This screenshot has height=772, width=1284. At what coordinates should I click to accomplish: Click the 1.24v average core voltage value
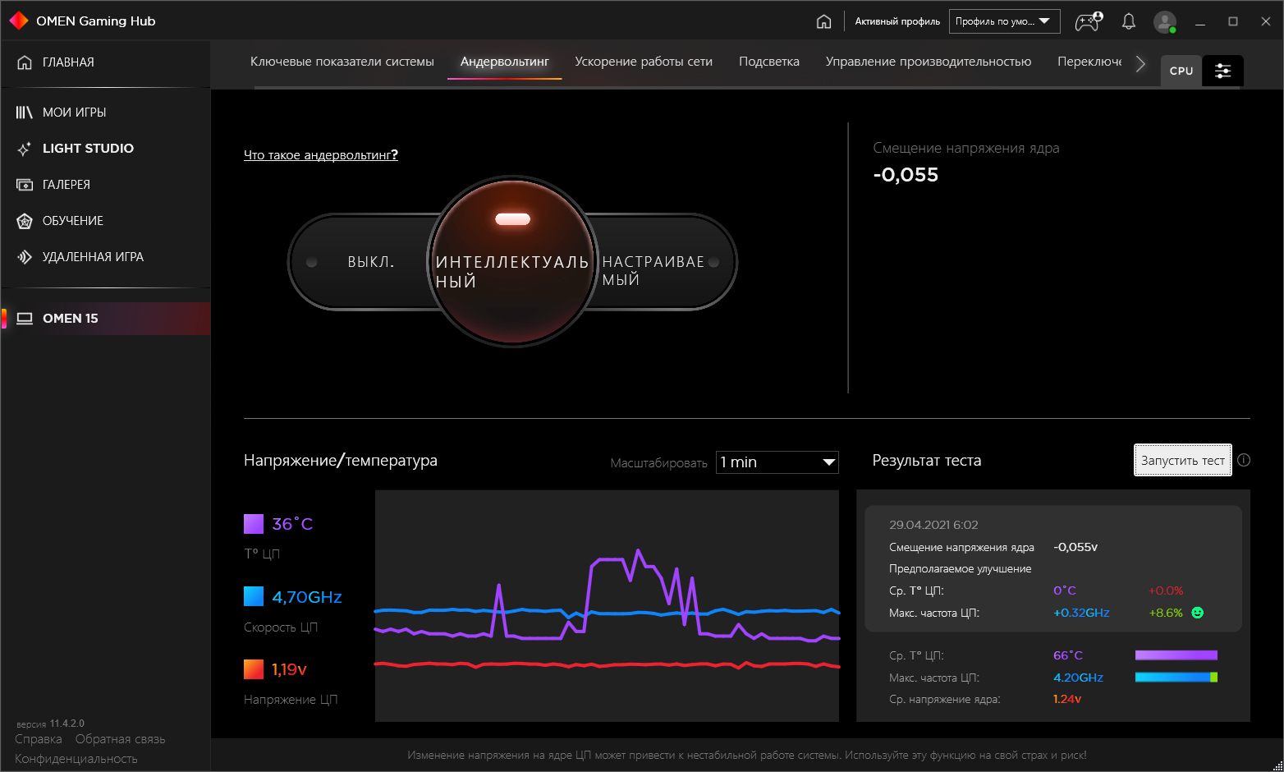(x=1067, y=699)
